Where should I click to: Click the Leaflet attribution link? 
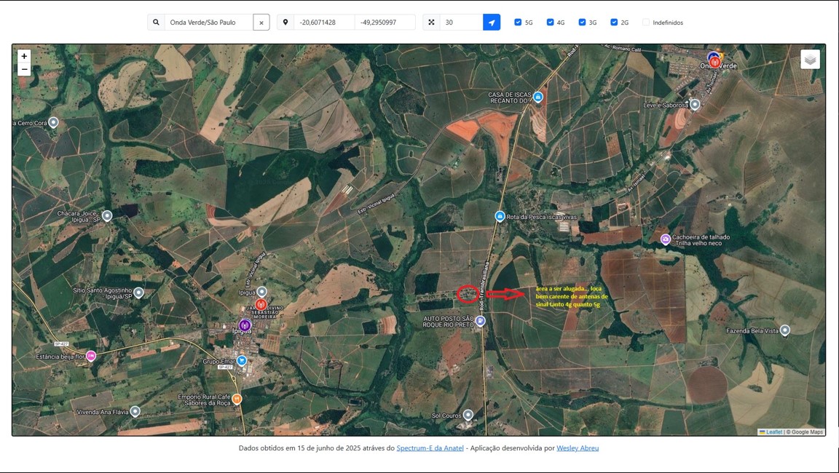773,432
